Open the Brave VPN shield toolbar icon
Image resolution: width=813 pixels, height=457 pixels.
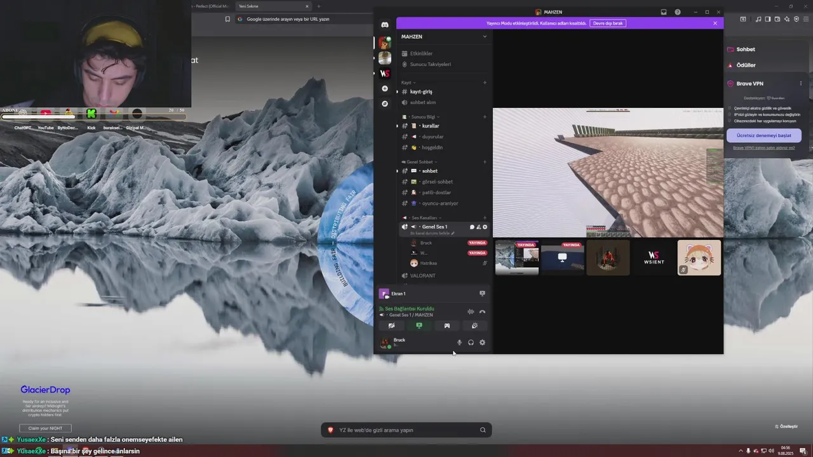(796, 19)
